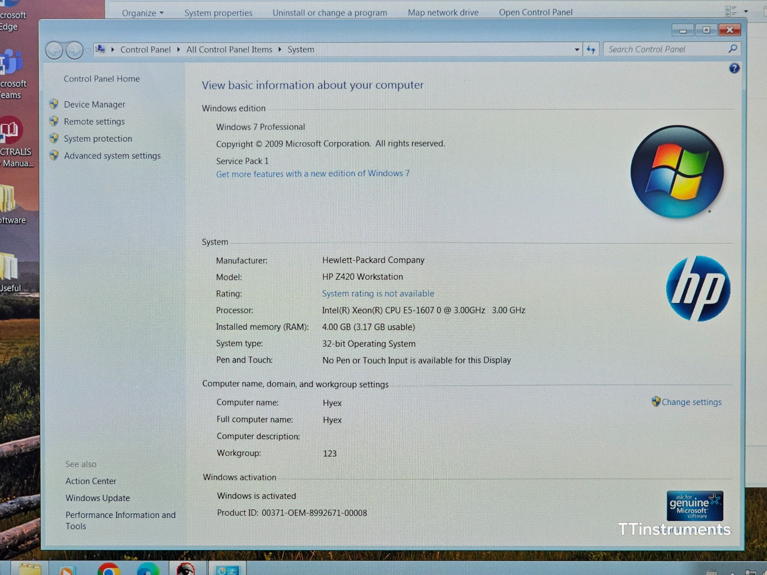
Task: Select the SPECTRALIS manual desktop icon
Action: pos(16,142)
